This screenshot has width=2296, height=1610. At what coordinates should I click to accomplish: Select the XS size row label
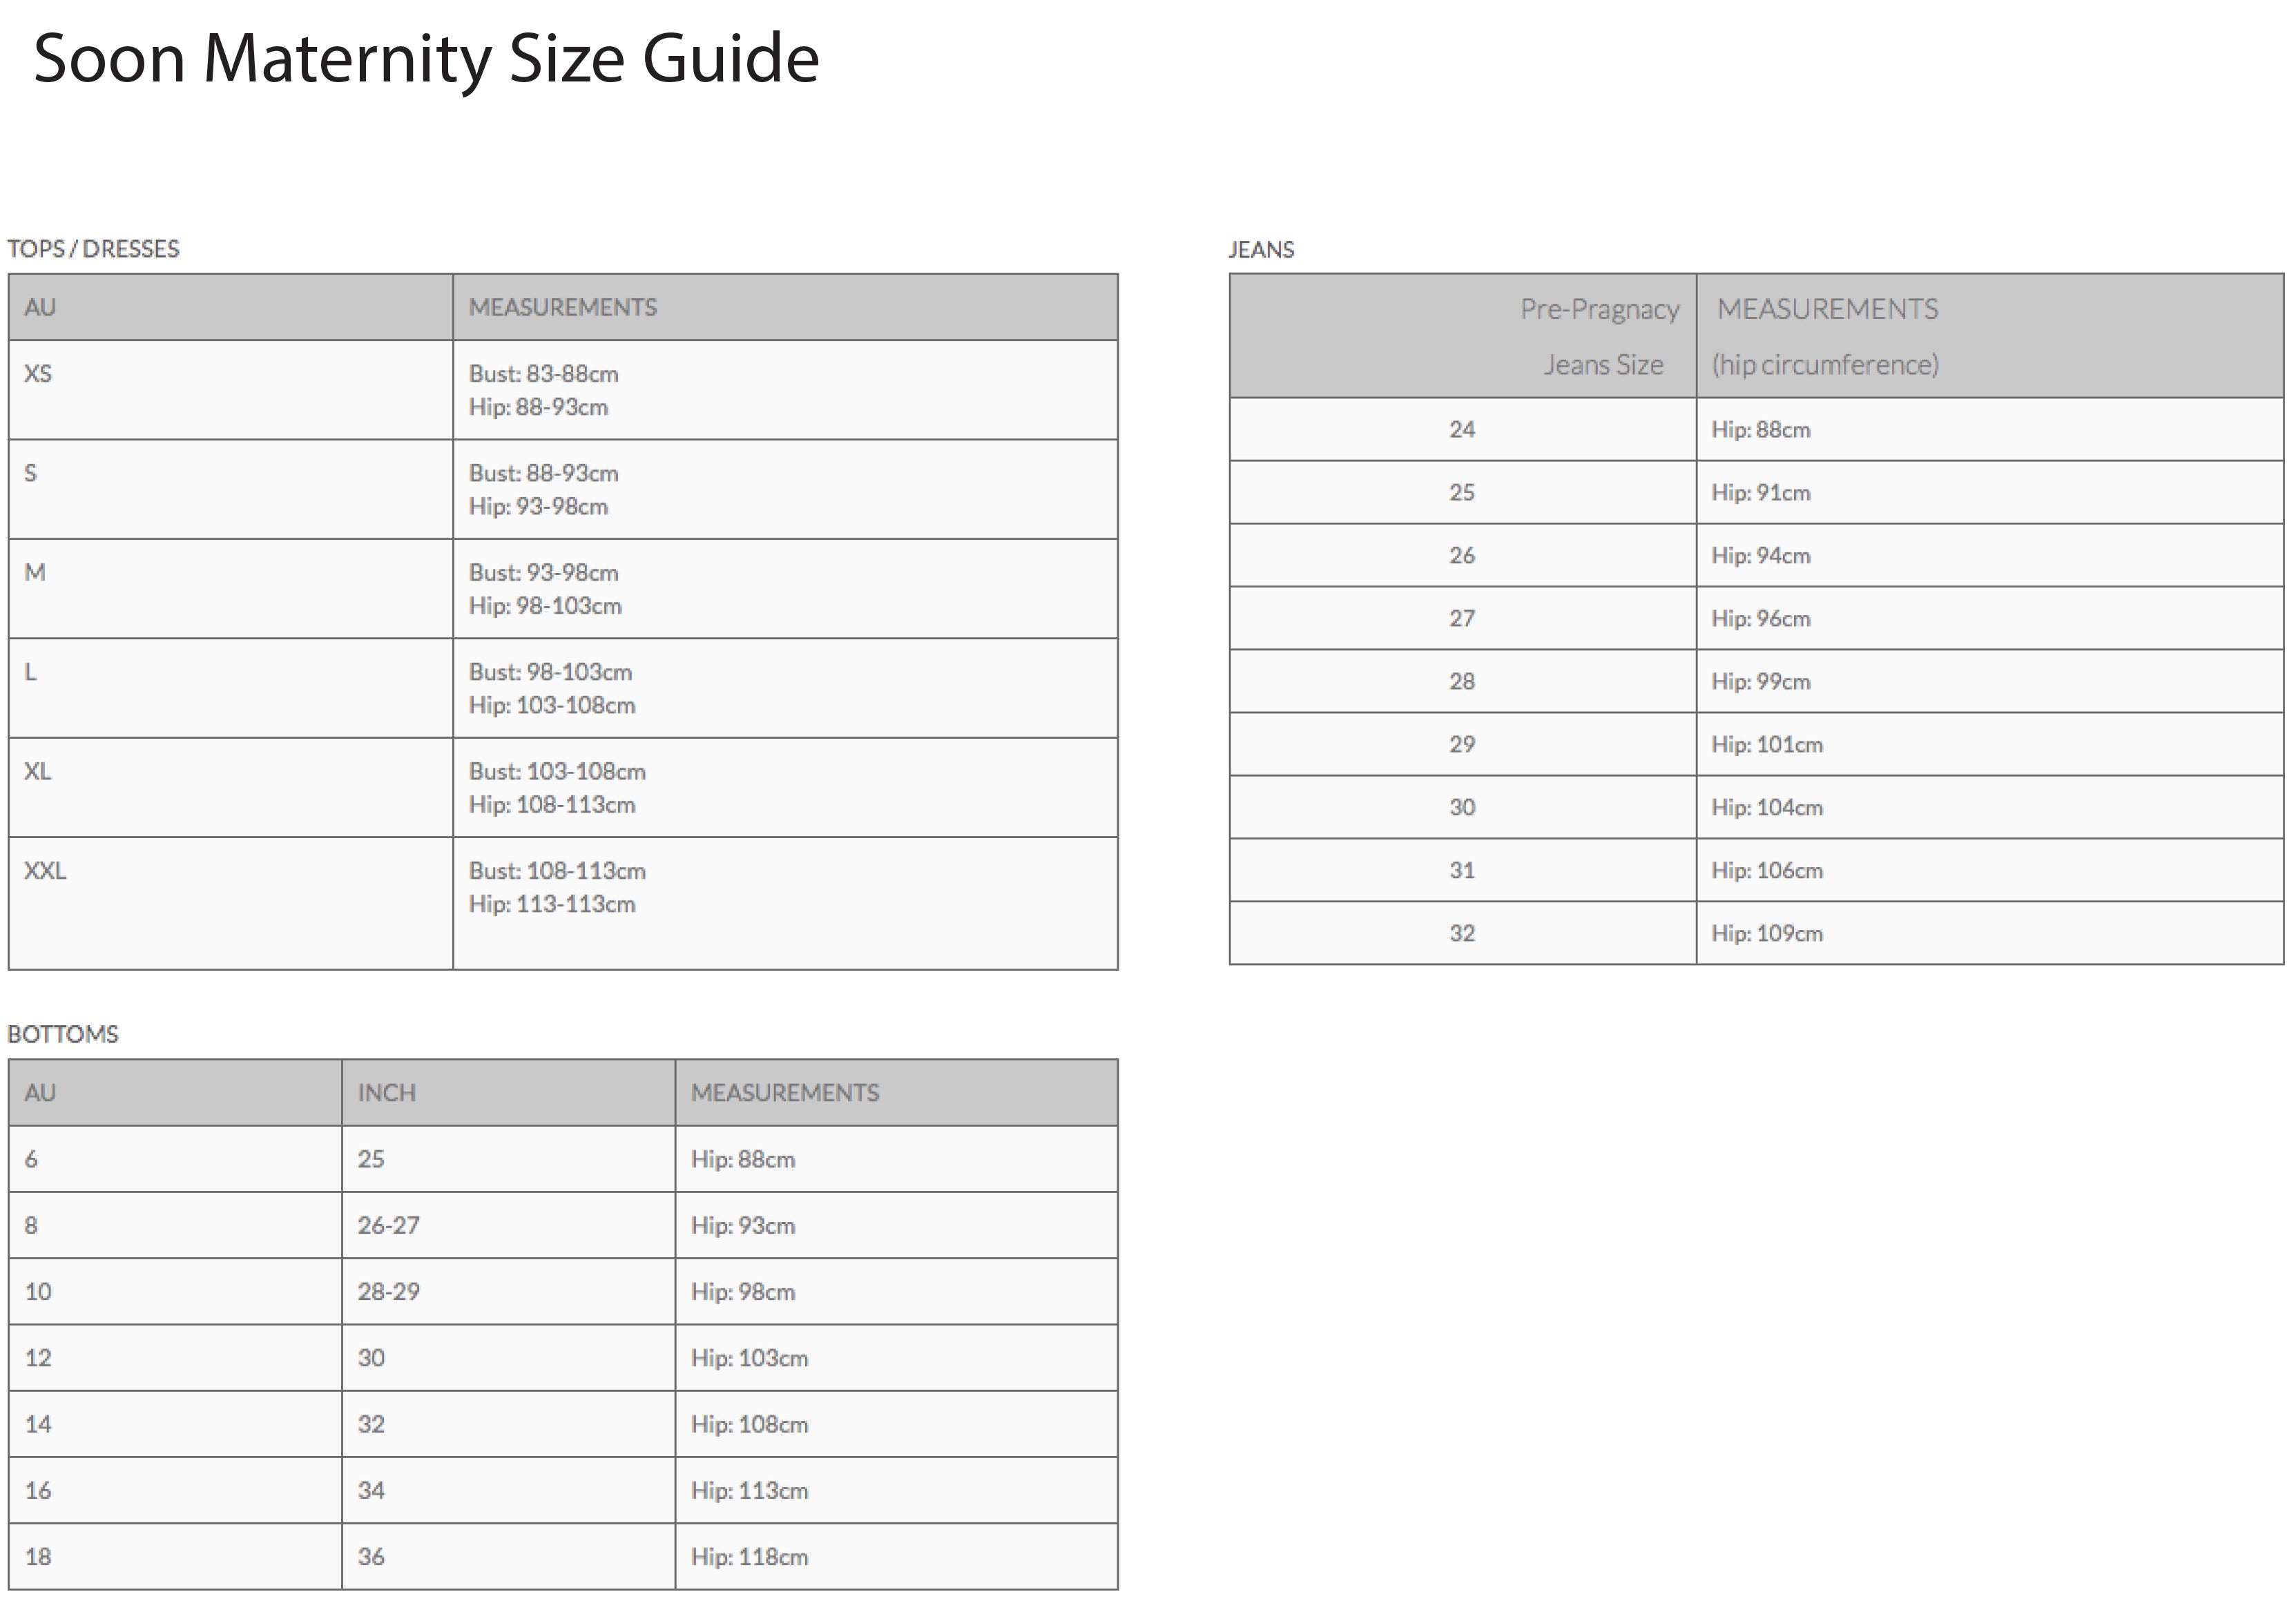click(38, 374)
